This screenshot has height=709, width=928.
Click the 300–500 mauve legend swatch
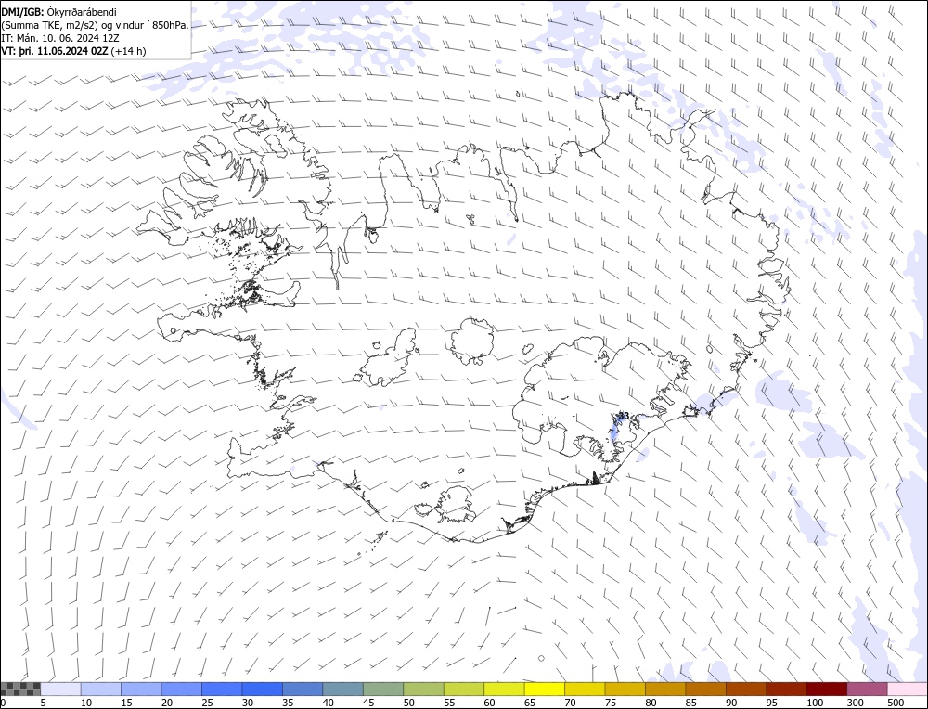867,689
